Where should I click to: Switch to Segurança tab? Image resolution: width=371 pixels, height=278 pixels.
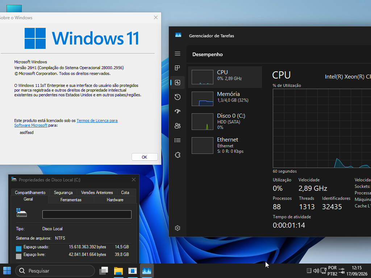tap(63, 193)
